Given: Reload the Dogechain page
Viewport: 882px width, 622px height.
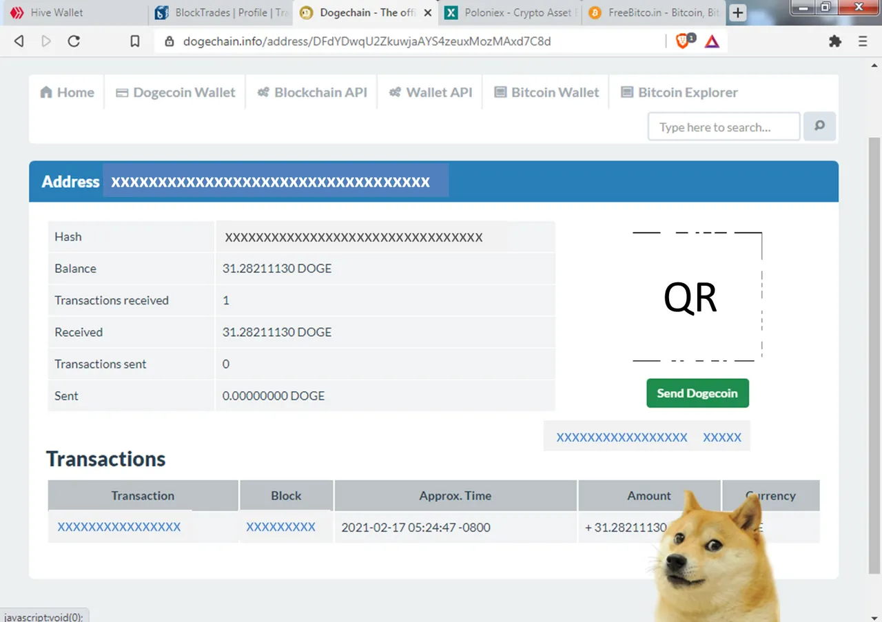Looking at the screenshot, I should (x=74, y=41).
